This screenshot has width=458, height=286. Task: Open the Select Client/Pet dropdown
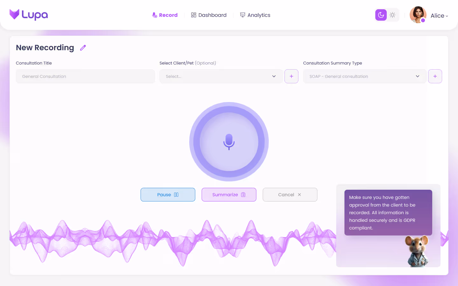[x=221, y=76]
